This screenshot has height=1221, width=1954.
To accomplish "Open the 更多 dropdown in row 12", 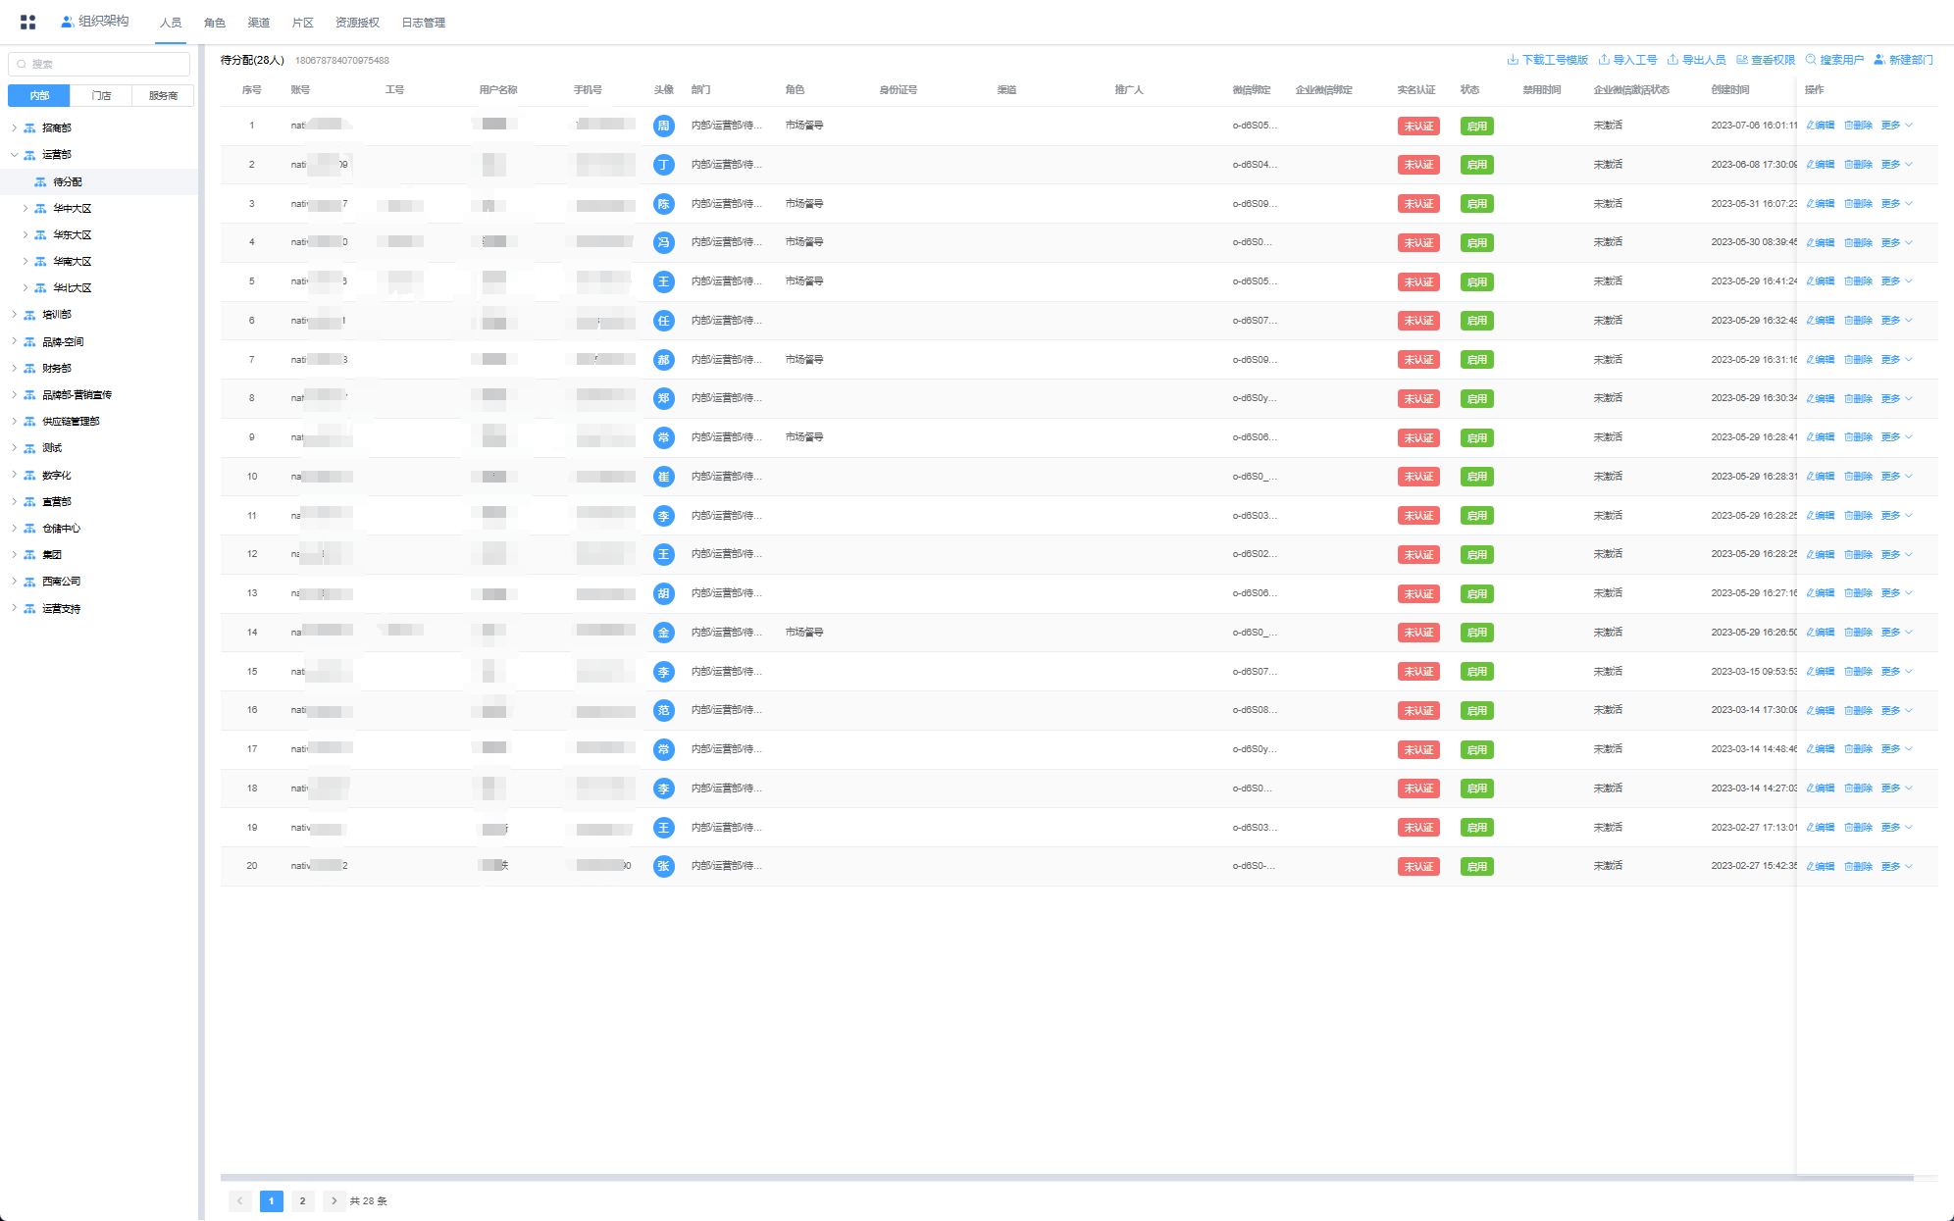I will pos(1897,554).
